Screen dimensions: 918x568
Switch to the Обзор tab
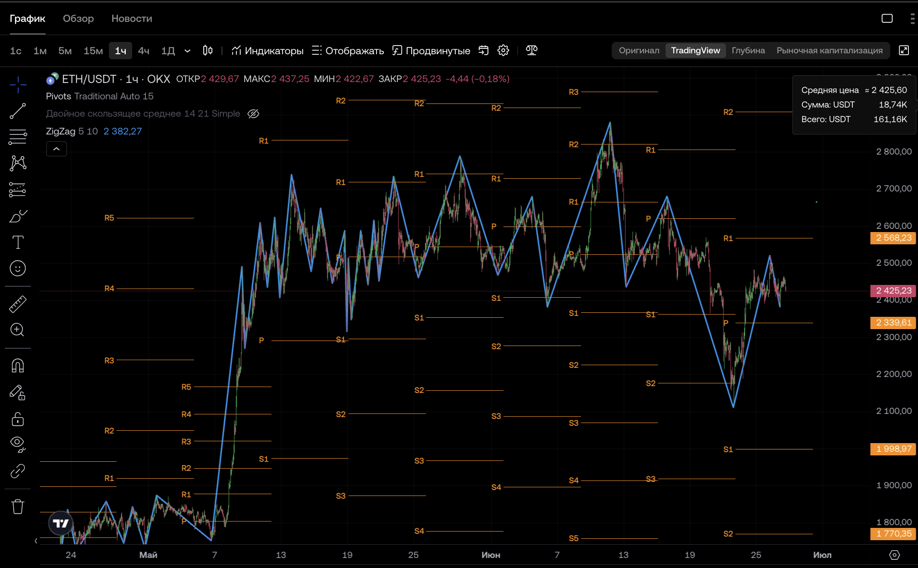pos(78,19)
